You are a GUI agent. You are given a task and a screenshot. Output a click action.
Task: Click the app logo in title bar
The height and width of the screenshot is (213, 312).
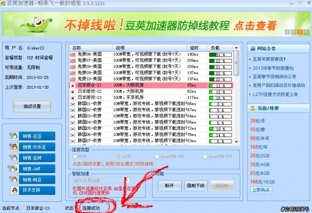pos(2,3)
